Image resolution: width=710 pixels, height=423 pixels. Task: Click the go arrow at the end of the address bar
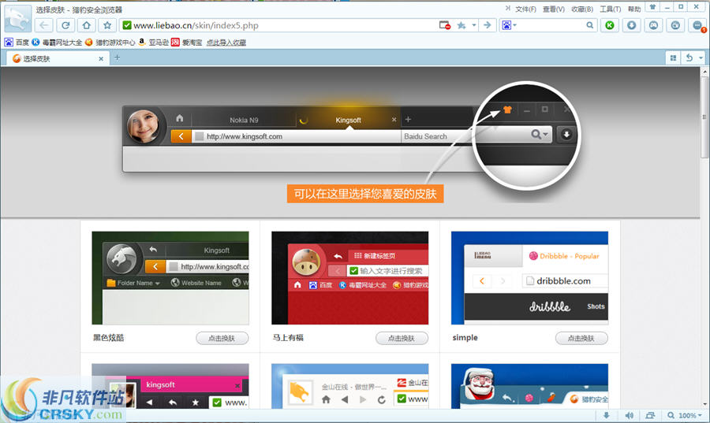pos(488,25)
